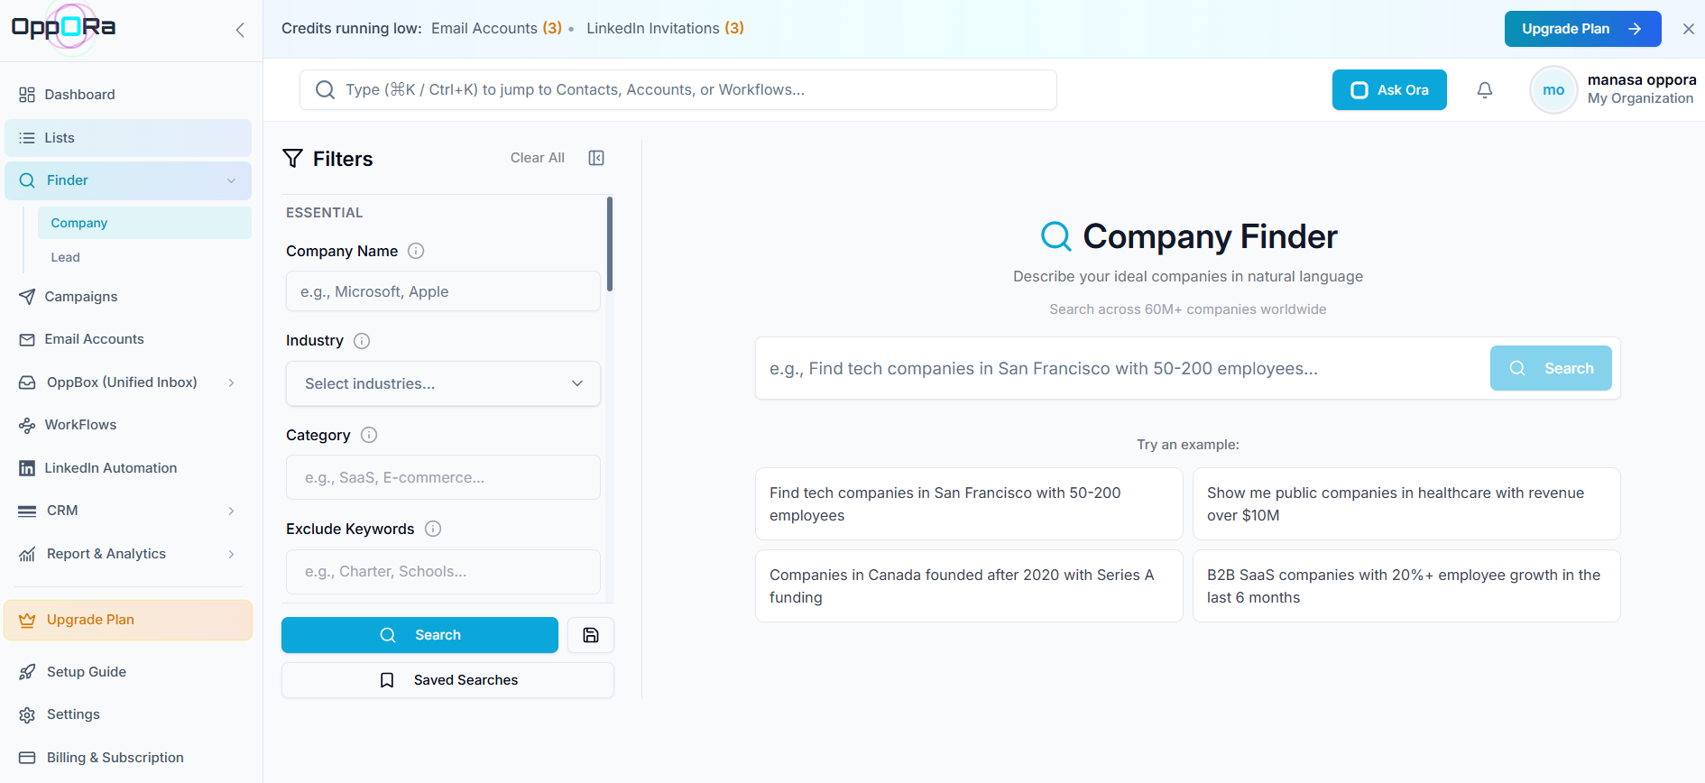Click the Email Accounts (3) credits text
This screenshot has height=783, width=1705.
496,28
